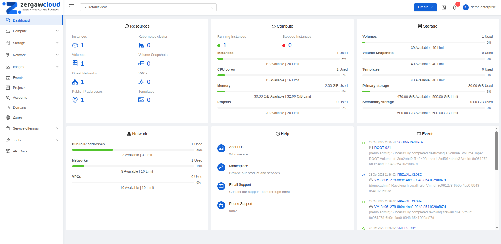The width and height of the screenshot is (501, 244).
Task: Click the Zones globe icon in sidebar
Action: pyautogui.click(x=8, y=117)
